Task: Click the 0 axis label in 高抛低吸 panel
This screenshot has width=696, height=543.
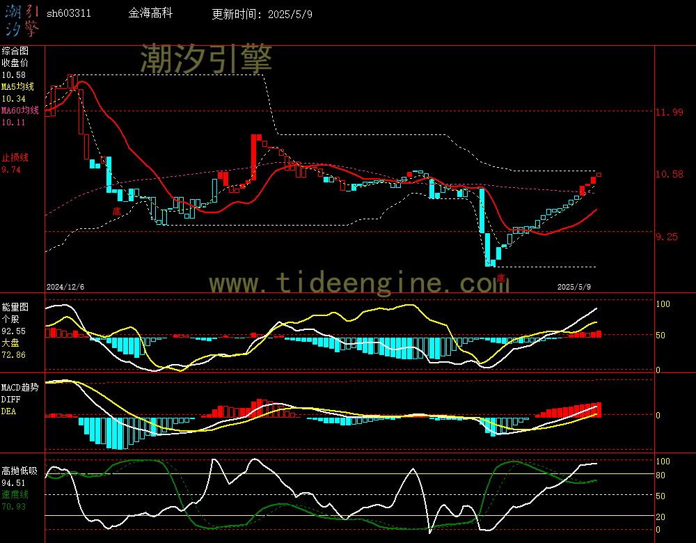Action: coord(658,529)
